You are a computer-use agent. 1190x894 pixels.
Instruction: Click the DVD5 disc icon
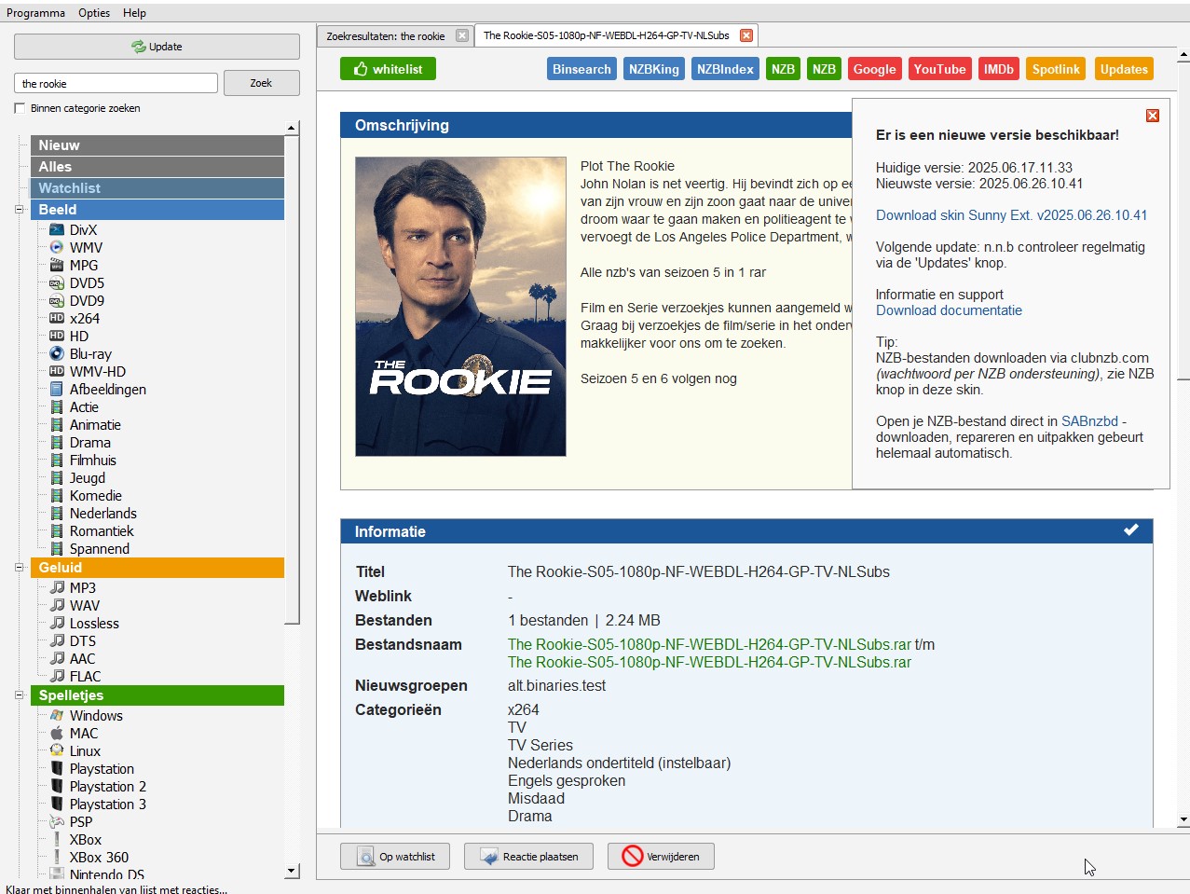coord(57,282)
